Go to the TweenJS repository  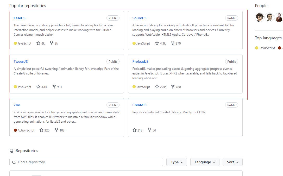(21, 62)
